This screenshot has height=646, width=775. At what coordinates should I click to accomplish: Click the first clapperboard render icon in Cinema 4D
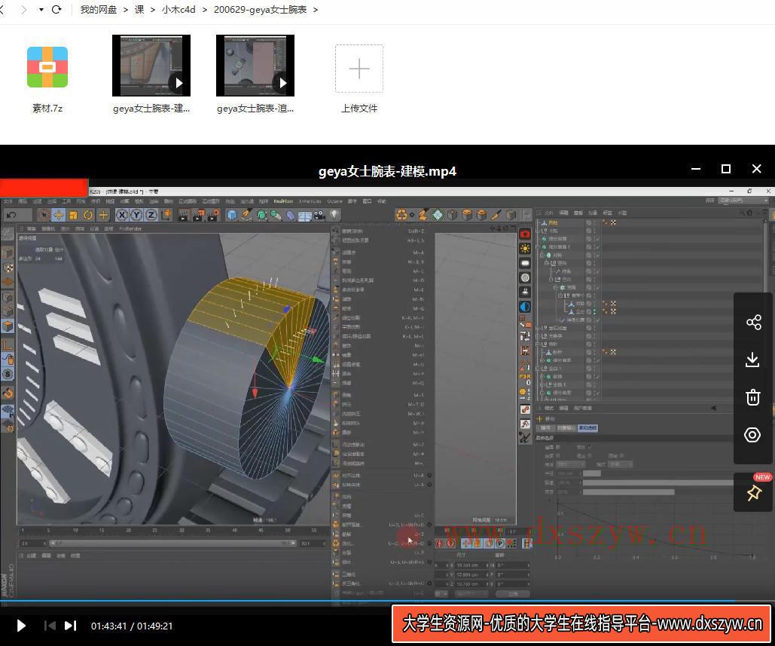[x=183, y=215]
